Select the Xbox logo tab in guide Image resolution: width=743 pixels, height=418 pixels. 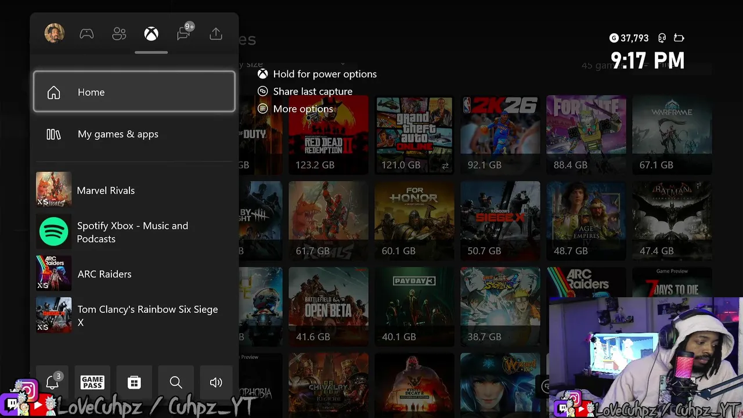tap(151, 34)
